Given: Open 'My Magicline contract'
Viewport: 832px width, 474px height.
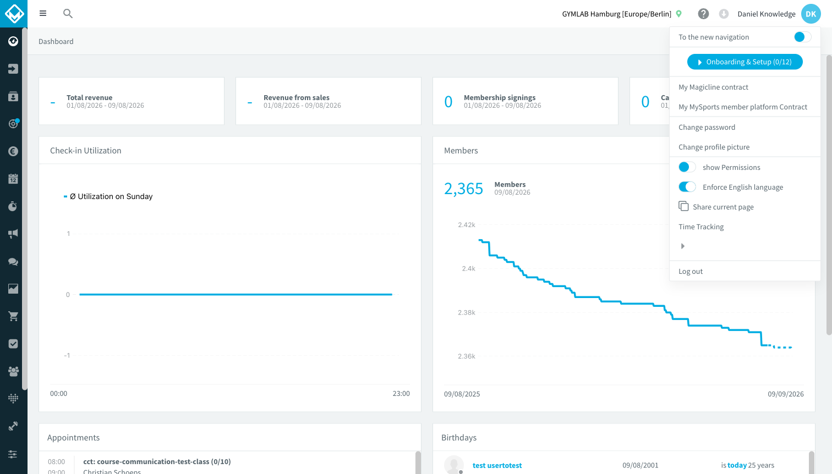Looking at the screenshot, I should tap(713, 87).
